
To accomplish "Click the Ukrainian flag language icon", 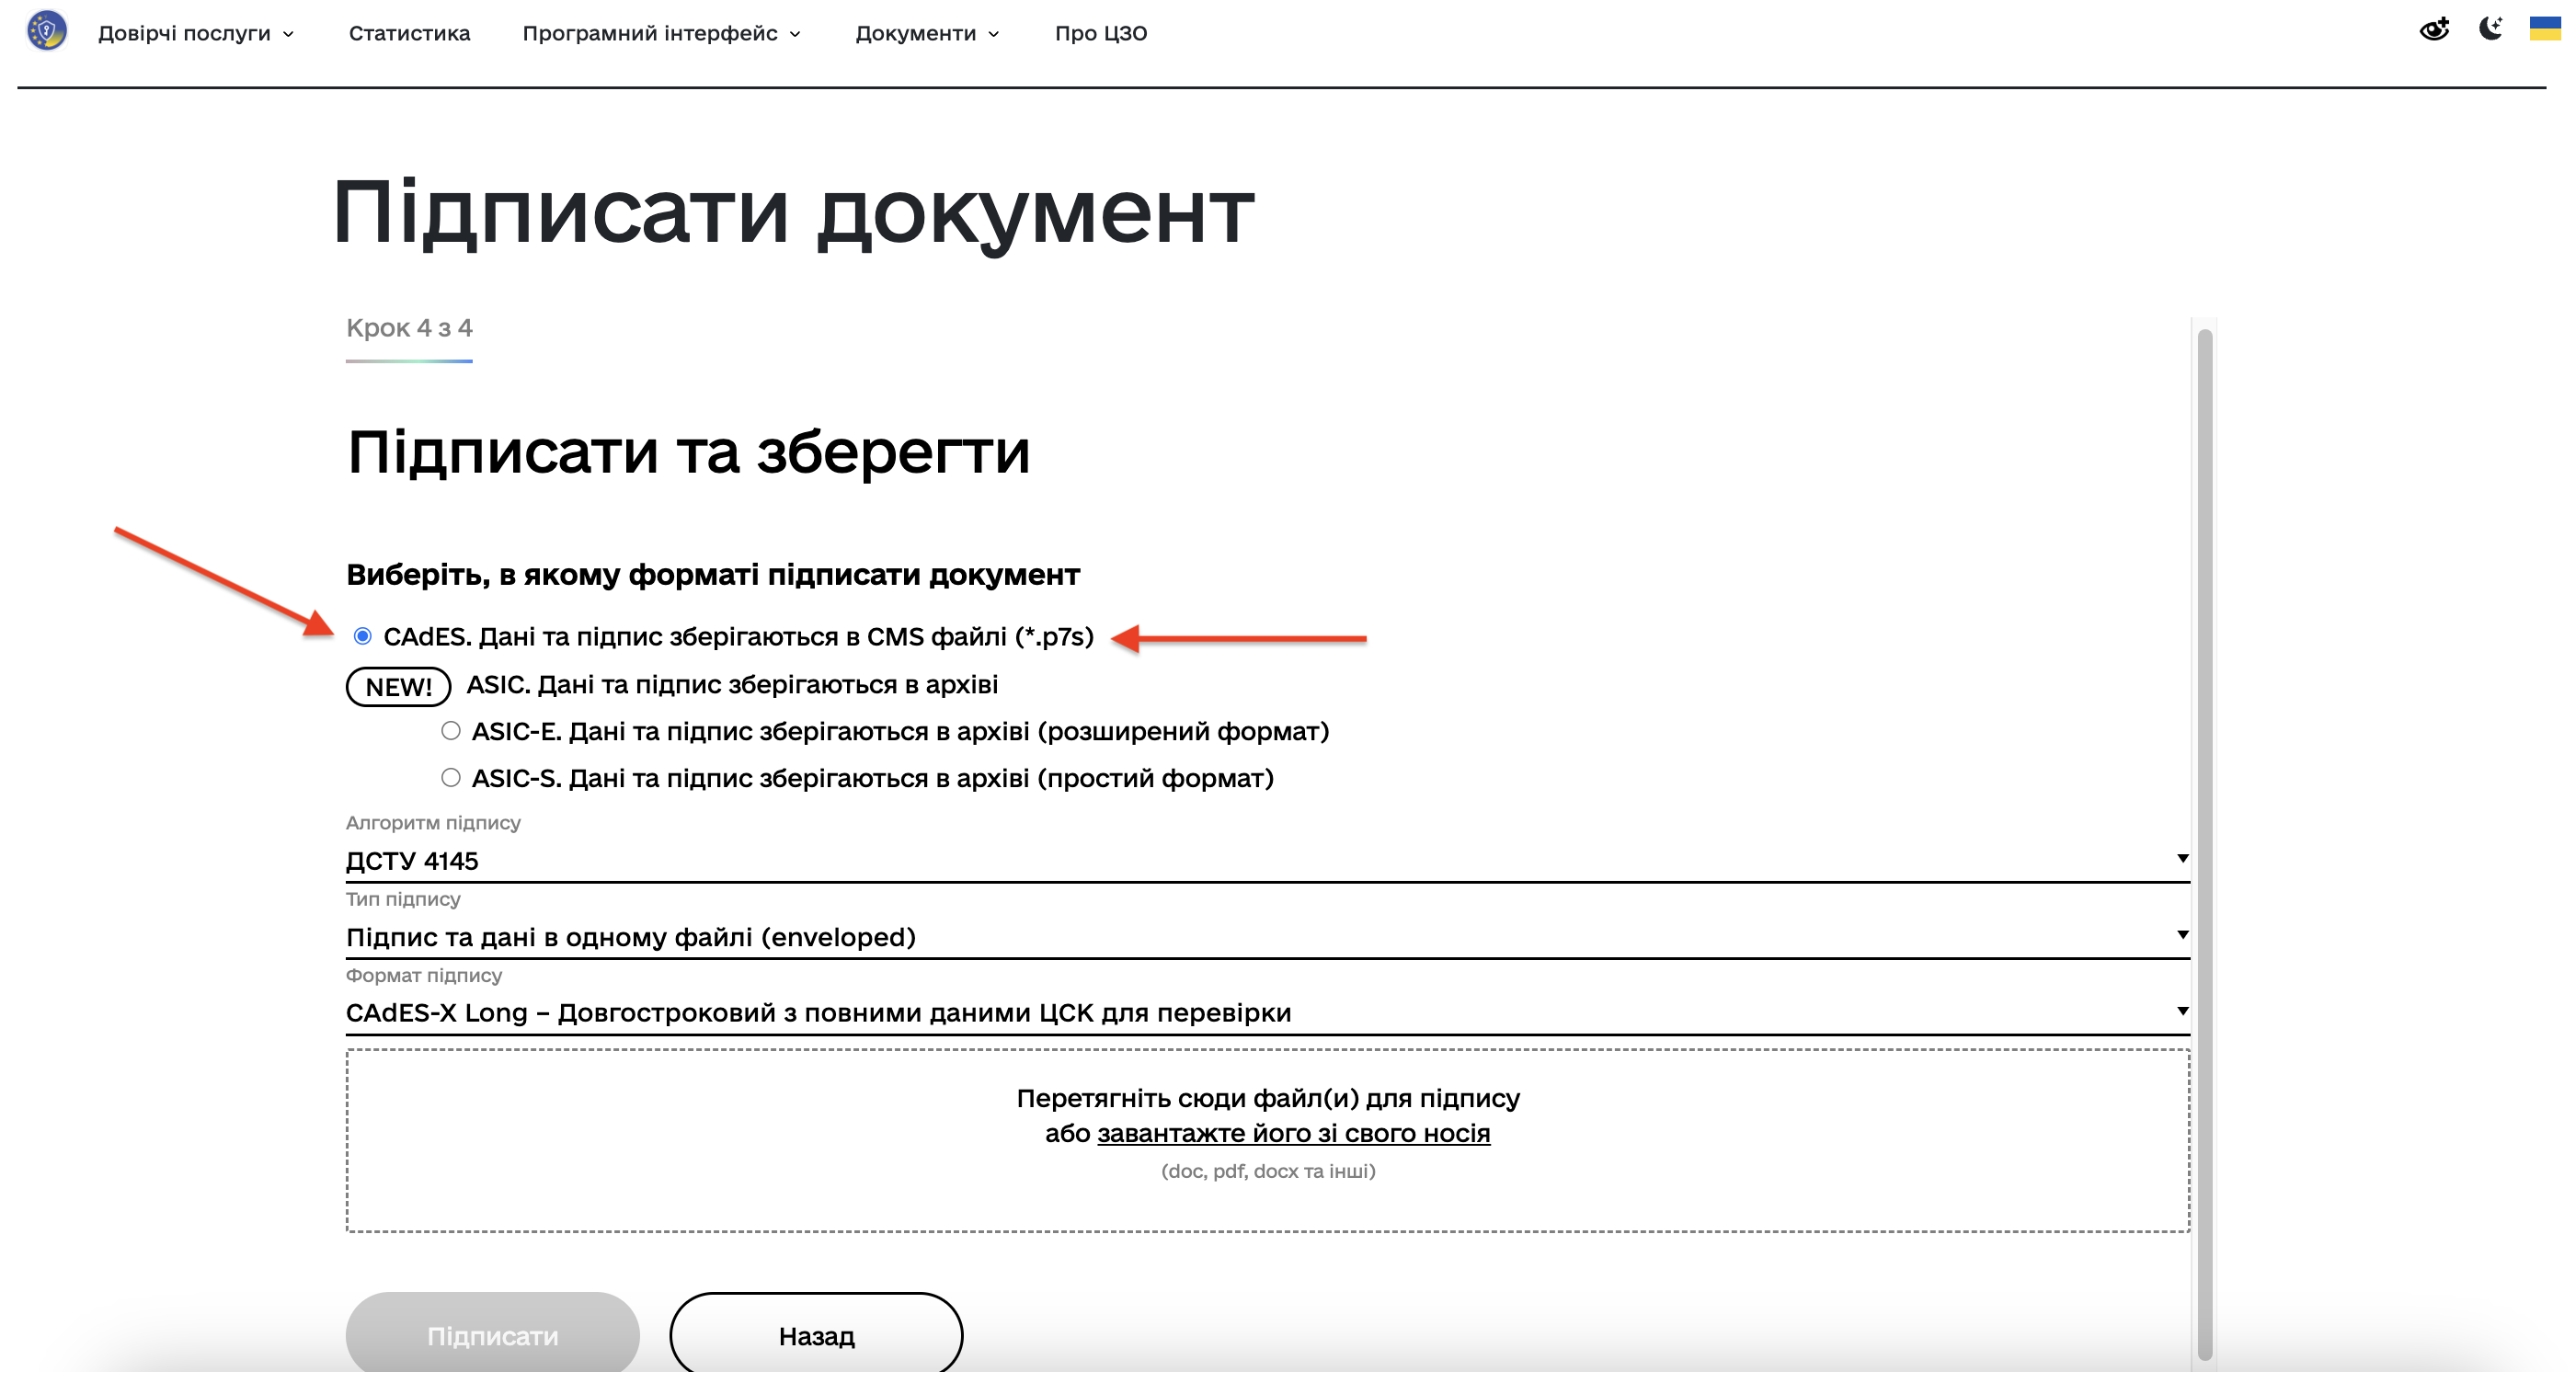I will (x=2544, y=29).
